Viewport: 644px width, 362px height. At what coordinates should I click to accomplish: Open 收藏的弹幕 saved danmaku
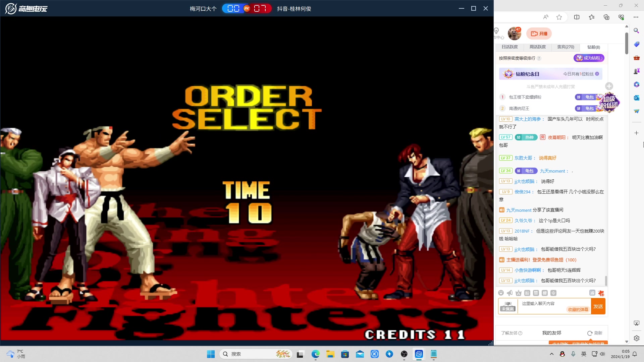point(578,310)
